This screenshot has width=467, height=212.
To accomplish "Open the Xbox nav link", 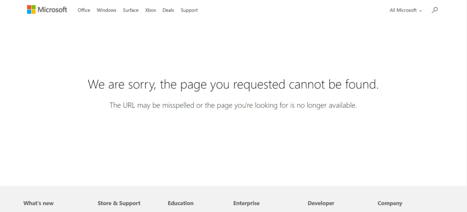I will coord(150,10).
